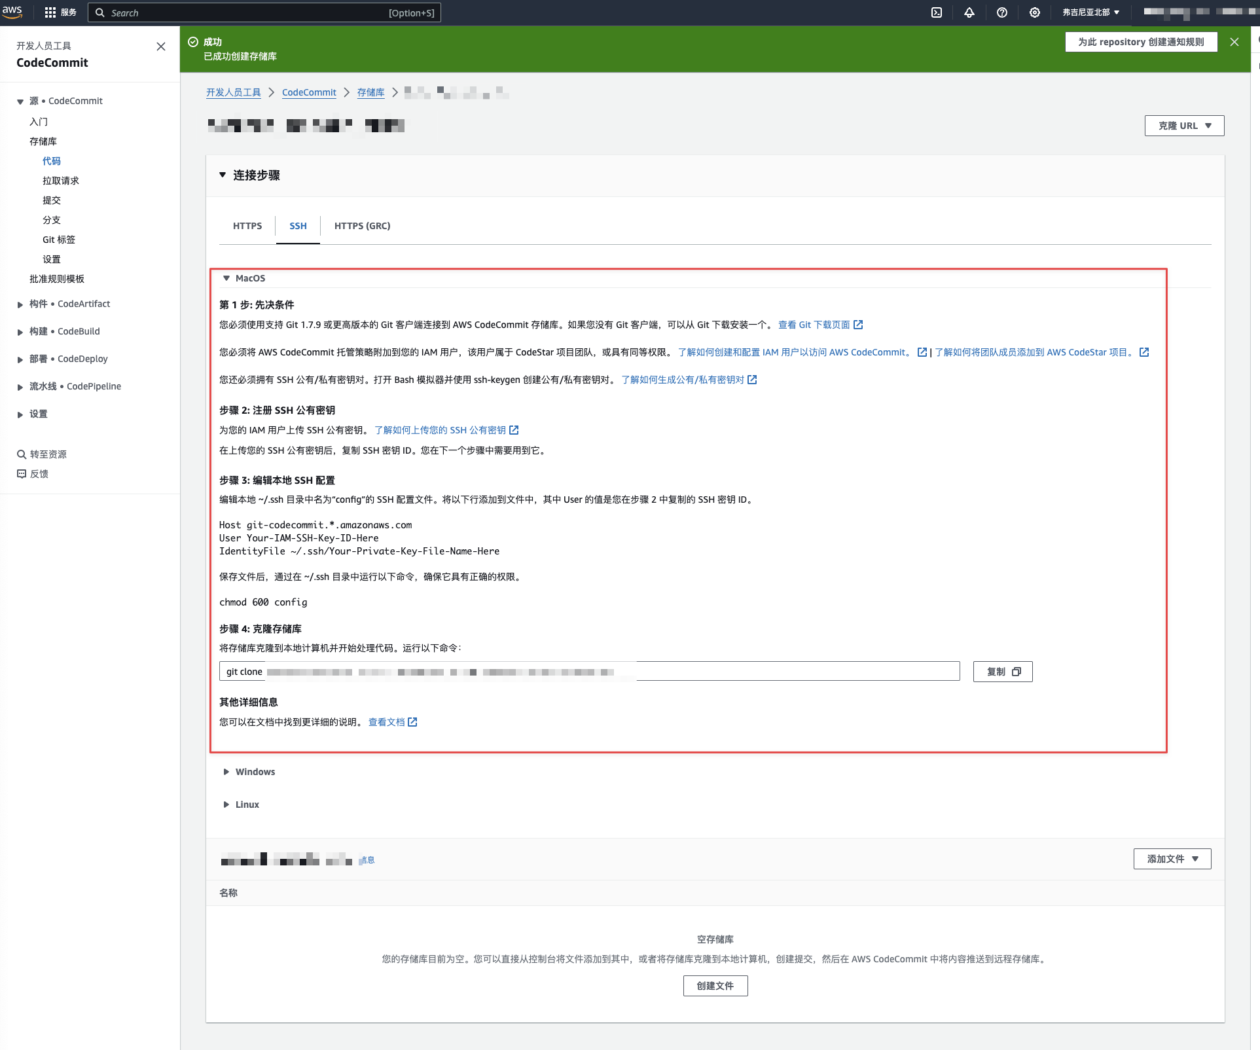Click external link icon after upload SSH public key
The width and height of the screenshot is (1260, 1050).
click(514, 430)
